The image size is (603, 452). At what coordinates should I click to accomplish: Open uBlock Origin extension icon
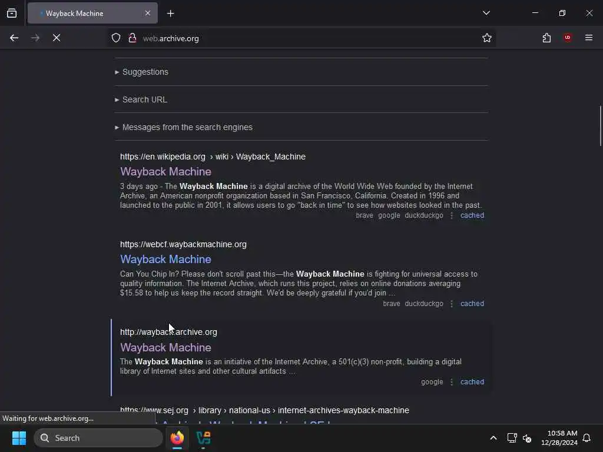[567, 38]
